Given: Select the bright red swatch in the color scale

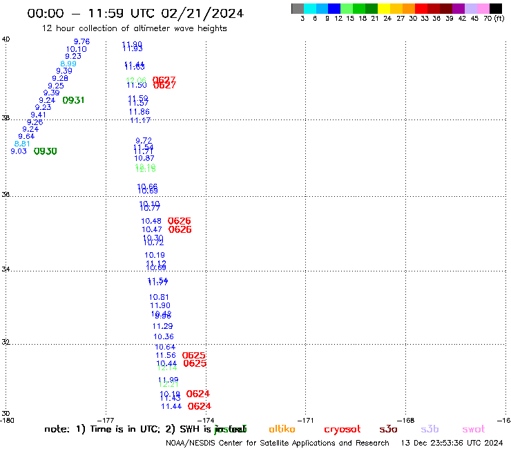Looking at the screenshot, I should coord(421,8).
